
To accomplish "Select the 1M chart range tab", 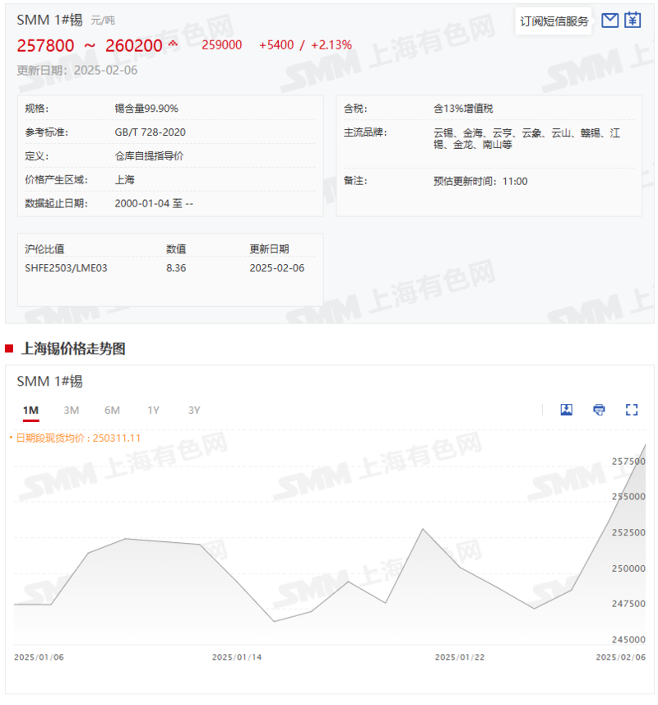I will click(x=30, y=410).
